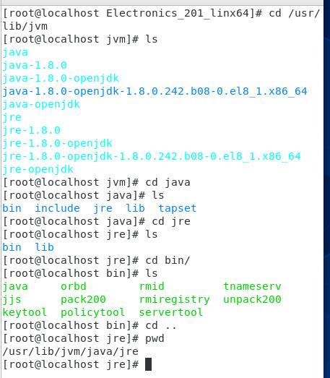Screen dimensions: 330x378
Task: Click the dark blue java-1.8.0-openjdk-1.8.0.242 directory name
Action: 155,91
